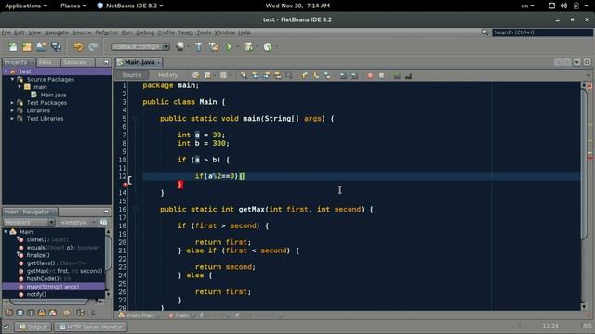Screen dimensions: 595x334
Task: Click the Find Selection magnifier in editor toolbar
Action: (x=244, y=76)
